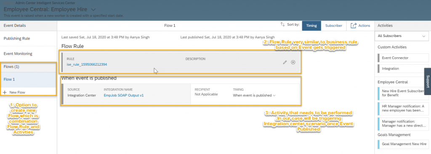
Task: Open the ise_rule_1595066212394 link
Action: (87, 64)
